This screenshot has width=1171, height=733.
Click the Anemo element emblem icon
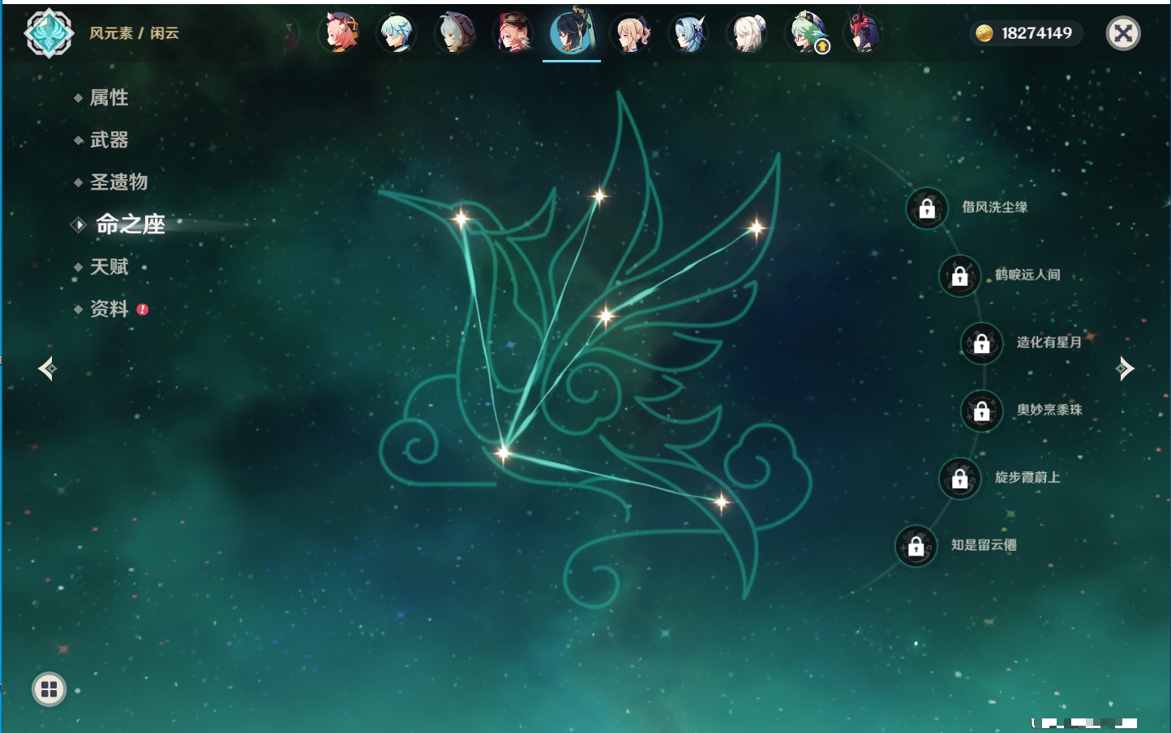click(x=49, y=33)
